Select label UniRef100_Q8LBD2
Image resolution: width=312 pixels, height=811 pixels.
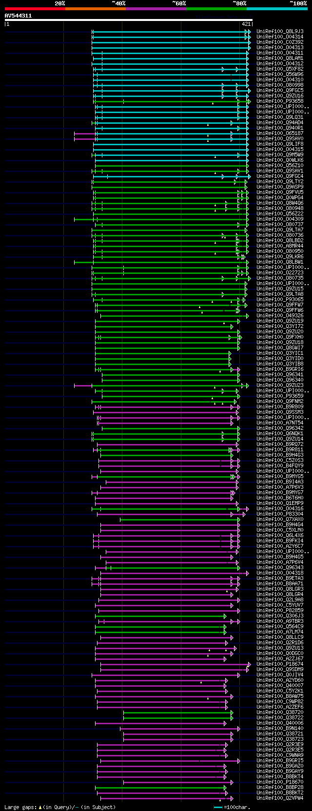(x=280, y=240)
